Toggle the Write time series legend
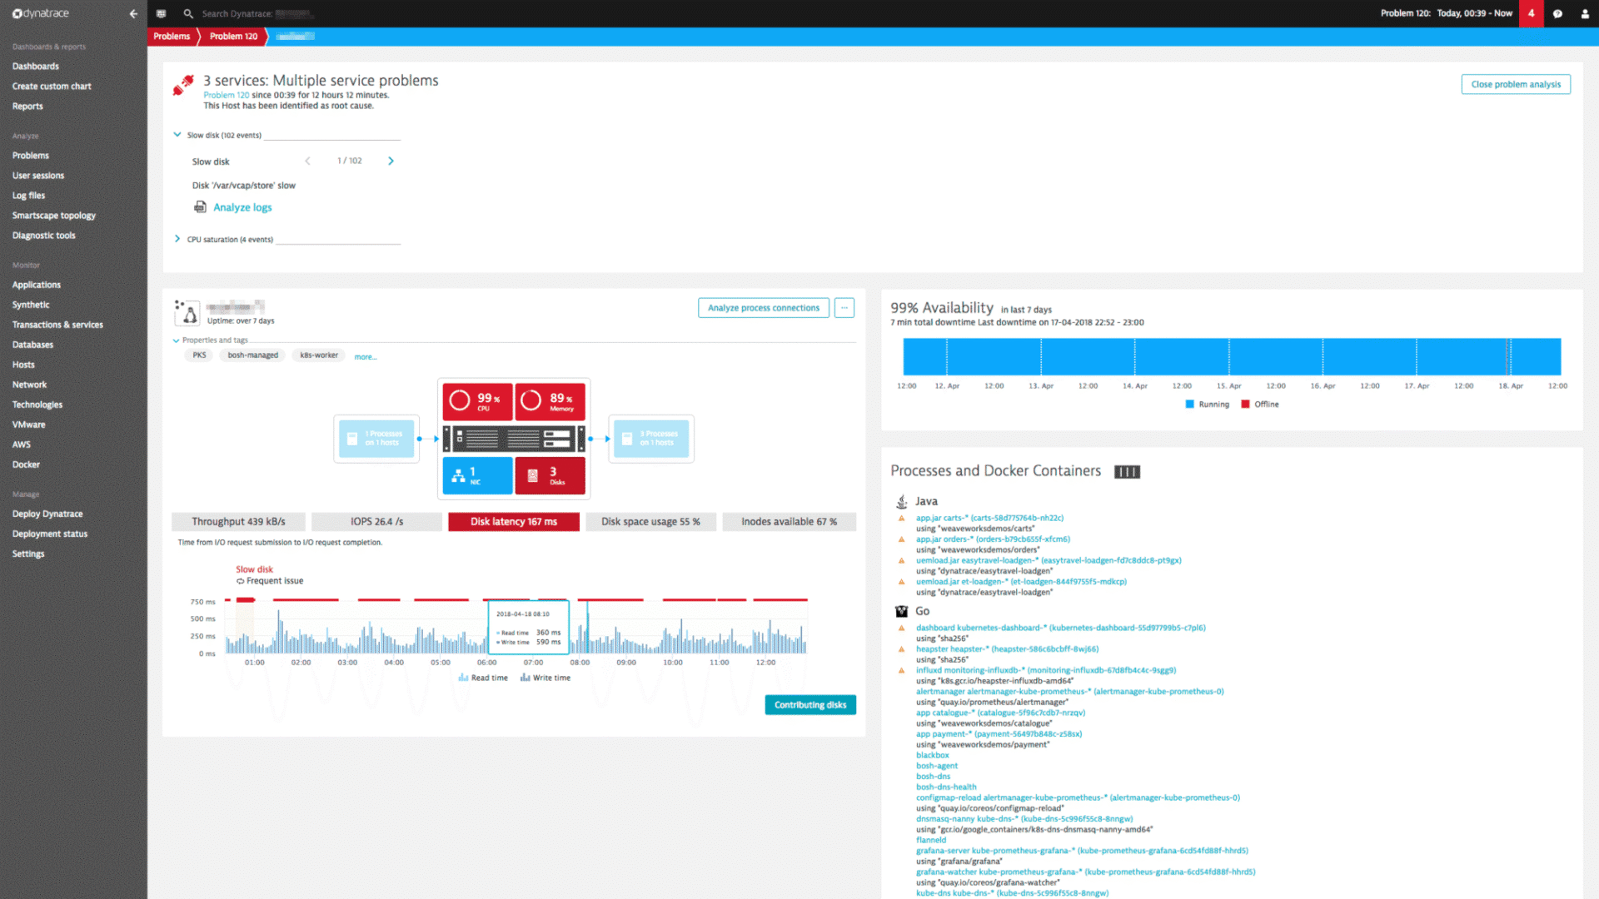The image size is (1599, 899). 545,678
